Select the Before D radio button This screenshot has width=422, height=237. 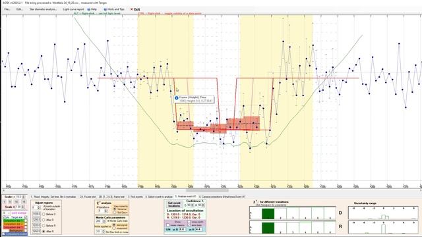click(x=44, y=214)
